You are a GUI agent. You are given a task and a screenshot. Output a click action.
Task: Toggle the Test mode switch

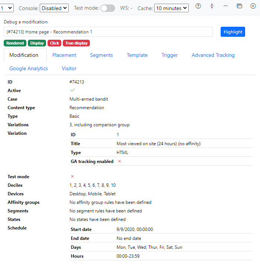[108, 8]
